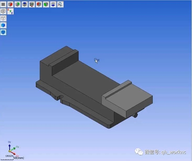Select the blue bottom-face cube view
This screenshot has width=192, height=161.
tap(53, 4)
